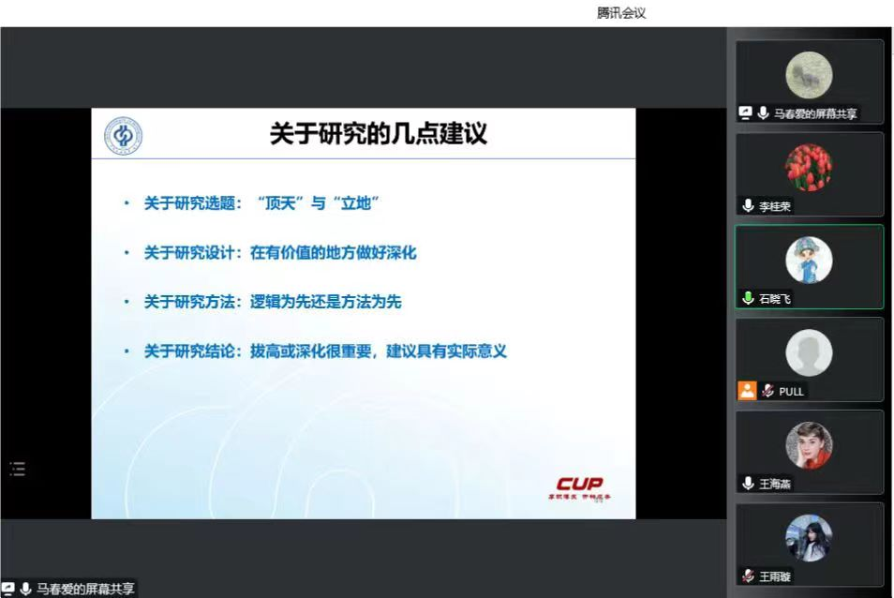The width and height of the screenshot is (894, 598).
Task: Click green active microphone icon for 石晓飞
Action: pos(748,298)
